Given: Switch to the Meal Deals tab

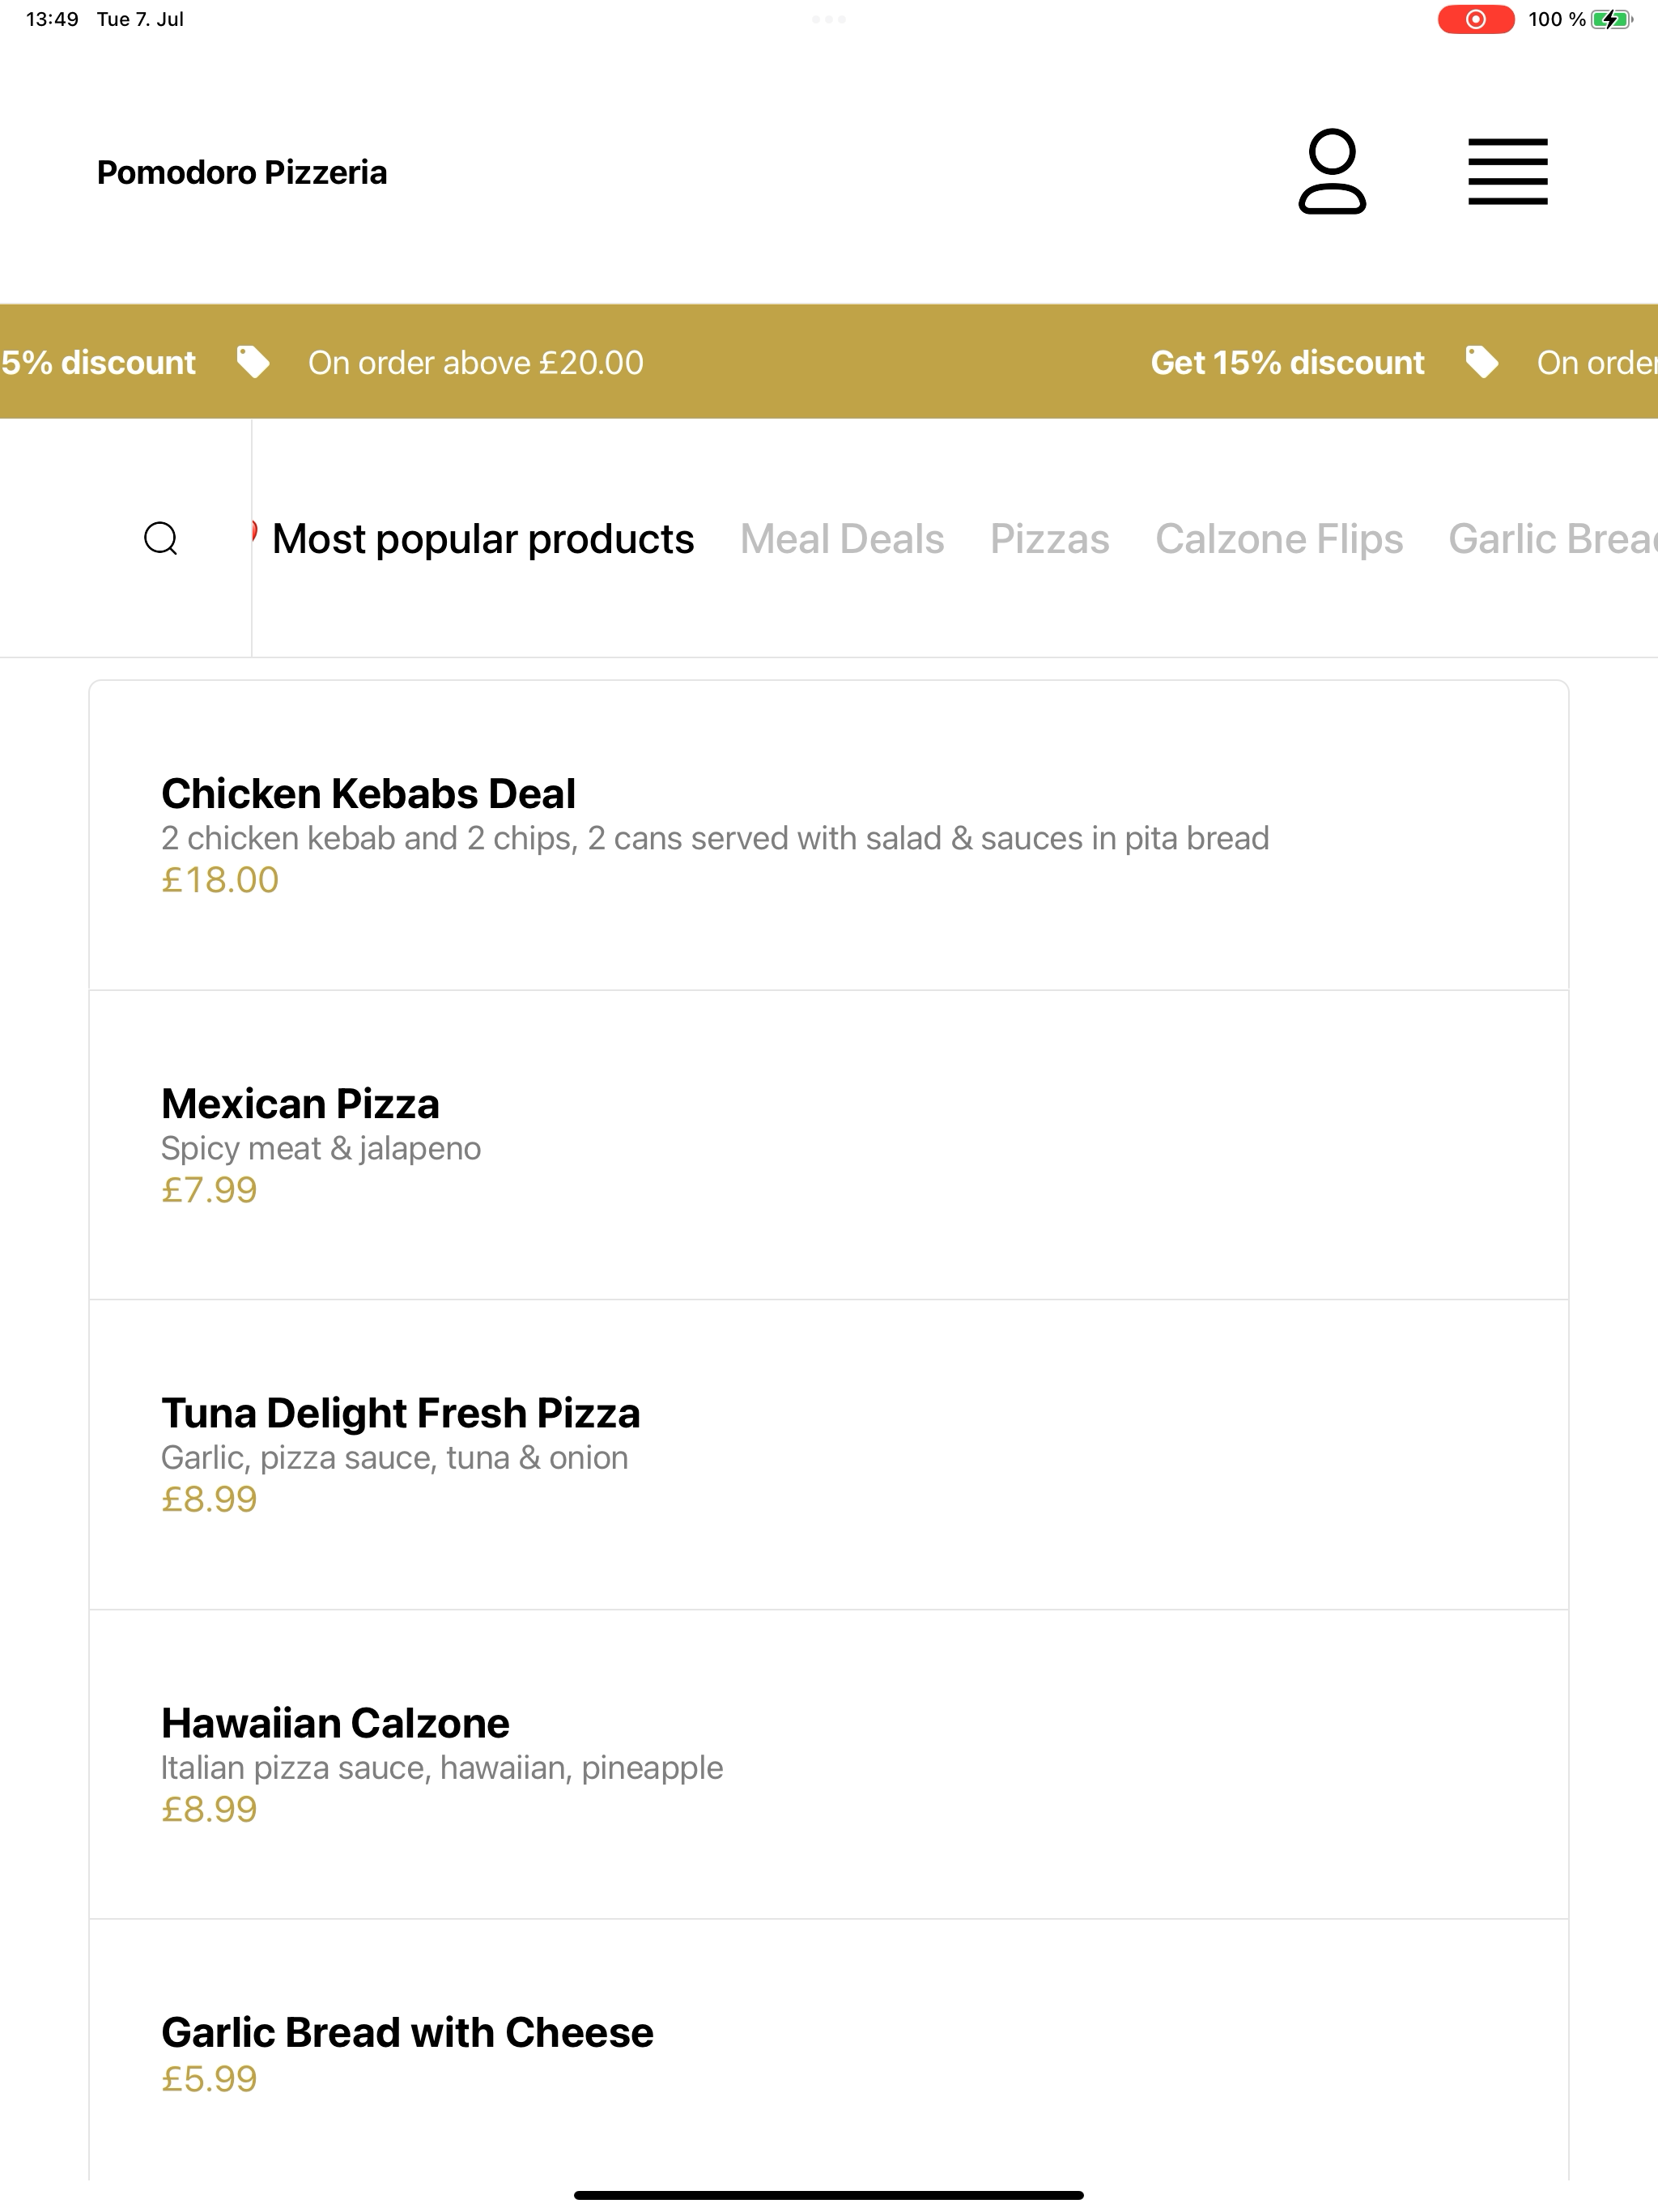Looking at the screenshot, I should pyautogui.click(x=842, y=539).
